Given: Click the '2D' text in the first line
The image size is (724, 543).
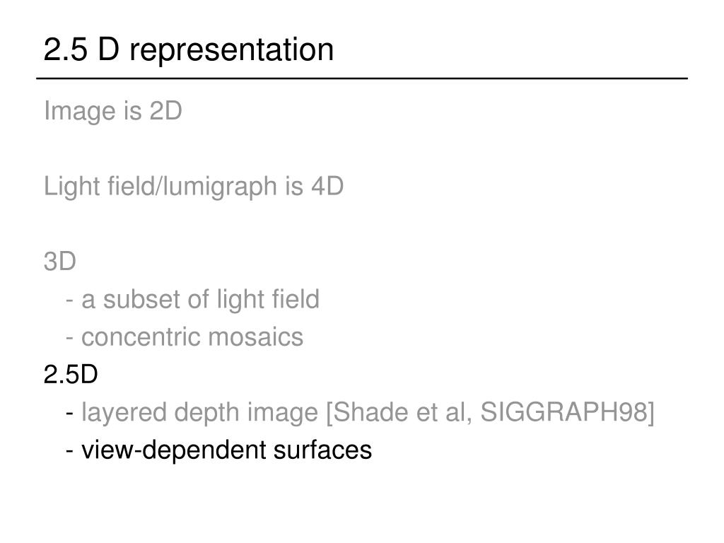Looking at the screenshot, I should pos(166,111).
